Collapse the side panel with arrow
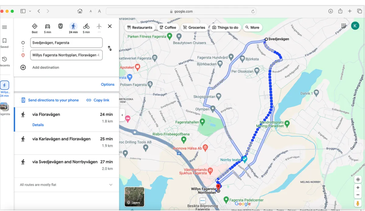 122,115
